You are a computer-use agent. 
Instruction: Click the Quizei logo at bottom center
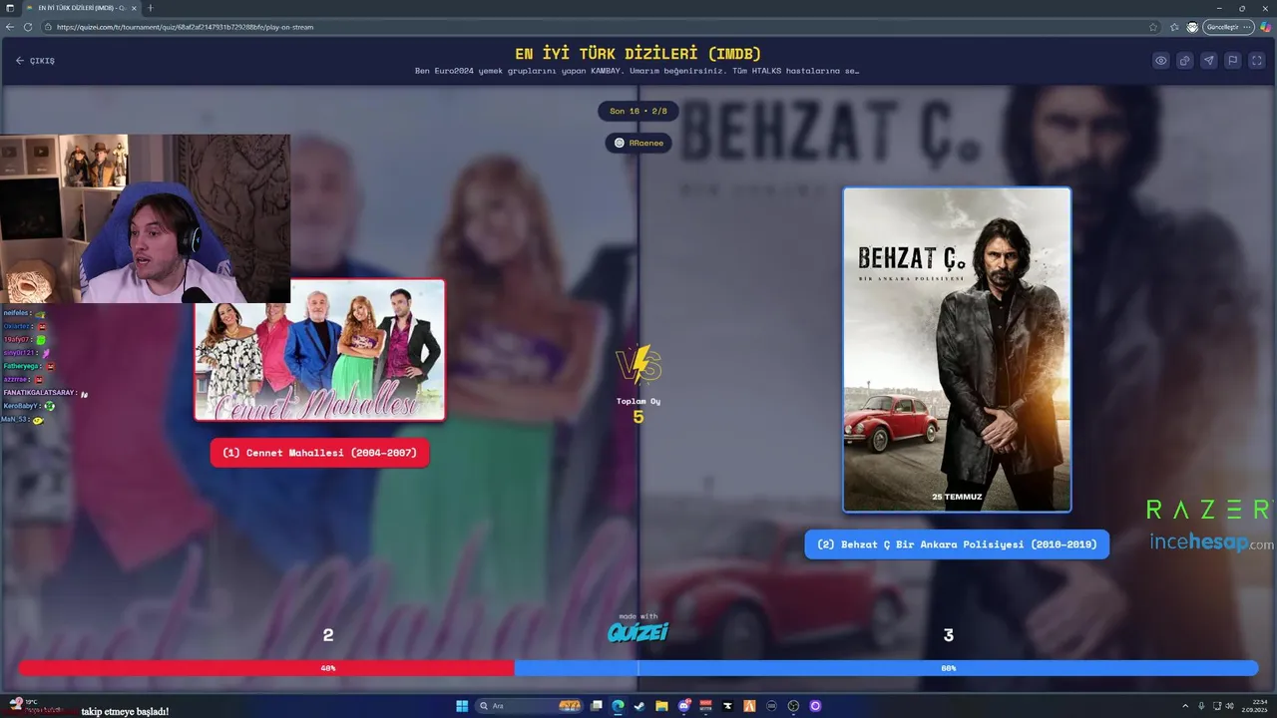click(x=638, y=631)
